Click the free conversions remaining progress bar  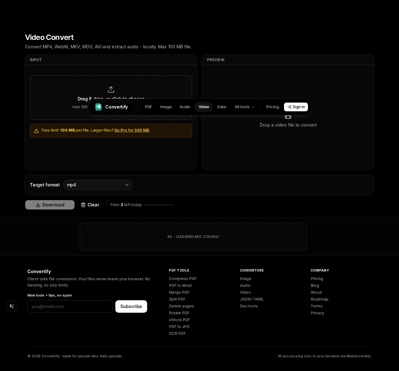pyautogui.click(x=159, y=205)
